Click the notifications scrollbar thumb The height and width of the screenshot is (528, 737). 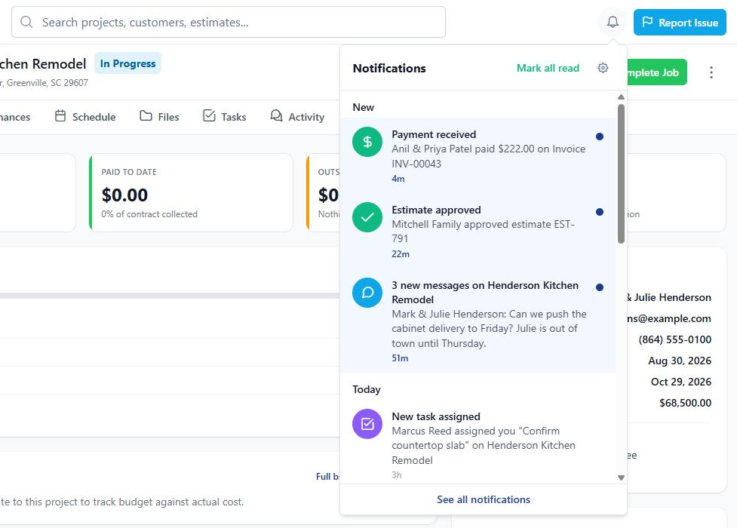[621, 173]
